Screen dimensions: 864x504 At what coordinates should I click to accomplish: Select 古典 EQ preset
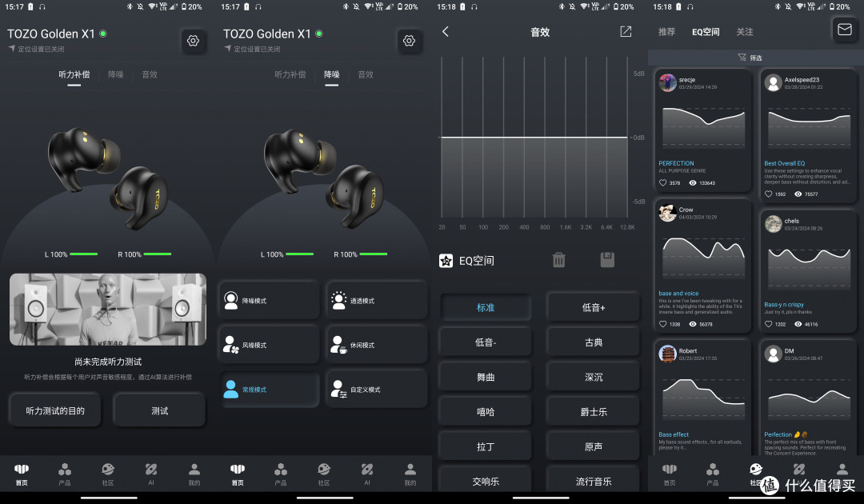(x=594, y=342)
